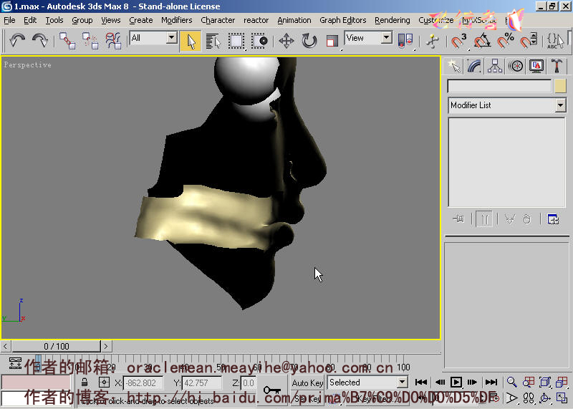Open the File menu
The height and width of the screenshot is (409, 573).
[9, 20]
